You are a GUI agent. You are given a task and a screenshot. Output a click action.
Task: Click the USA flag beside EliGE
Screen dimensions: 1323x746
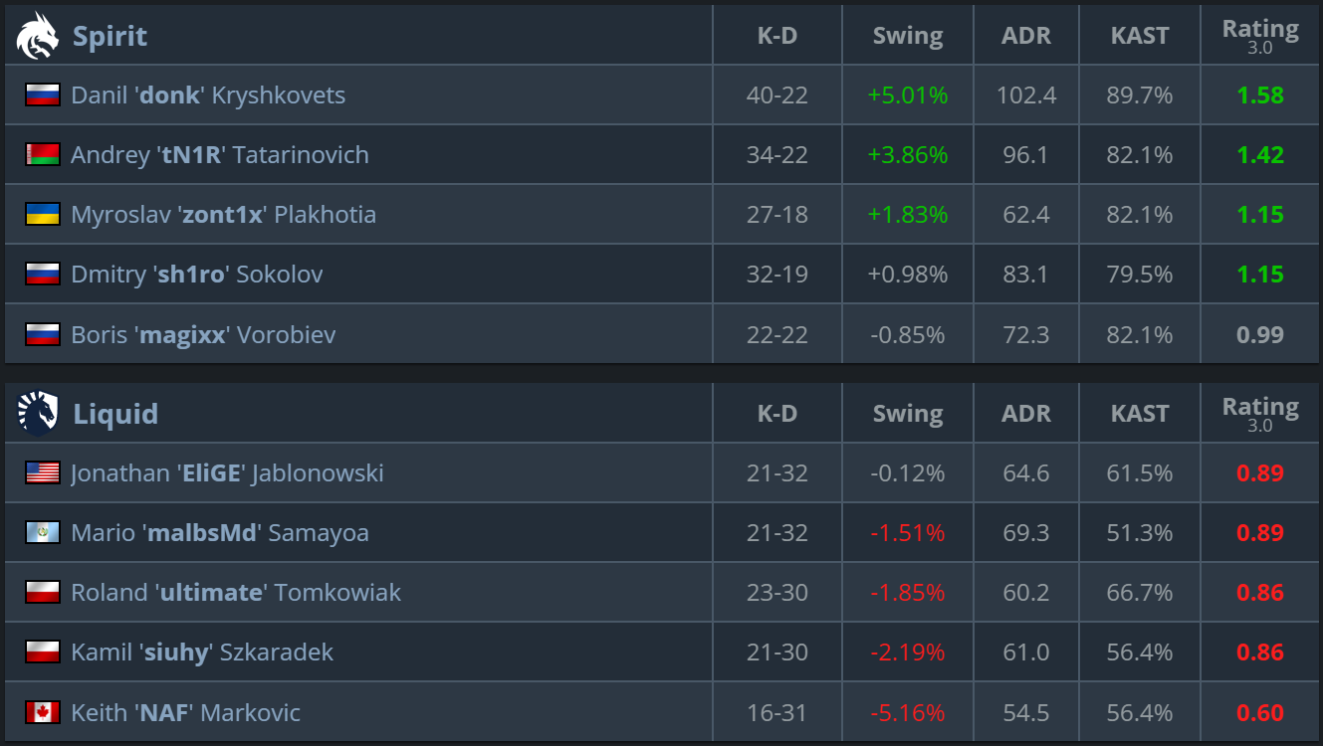pyautogui.click(x=43, y=473)
